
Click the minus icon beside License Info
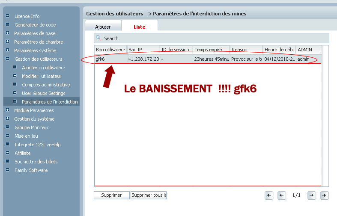tap(8, 16)
